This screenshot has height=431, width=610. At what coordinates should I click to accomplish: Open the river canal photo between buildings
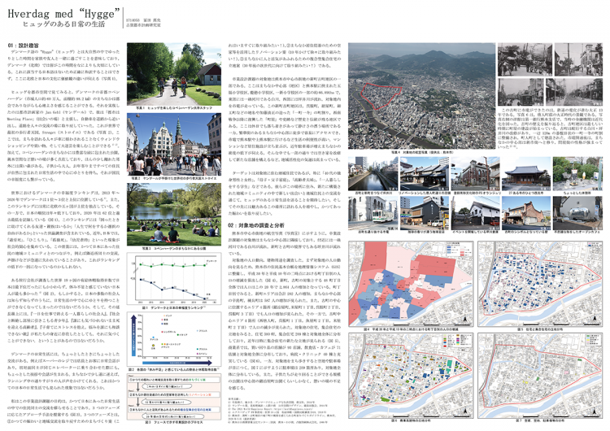coord(373,173)
